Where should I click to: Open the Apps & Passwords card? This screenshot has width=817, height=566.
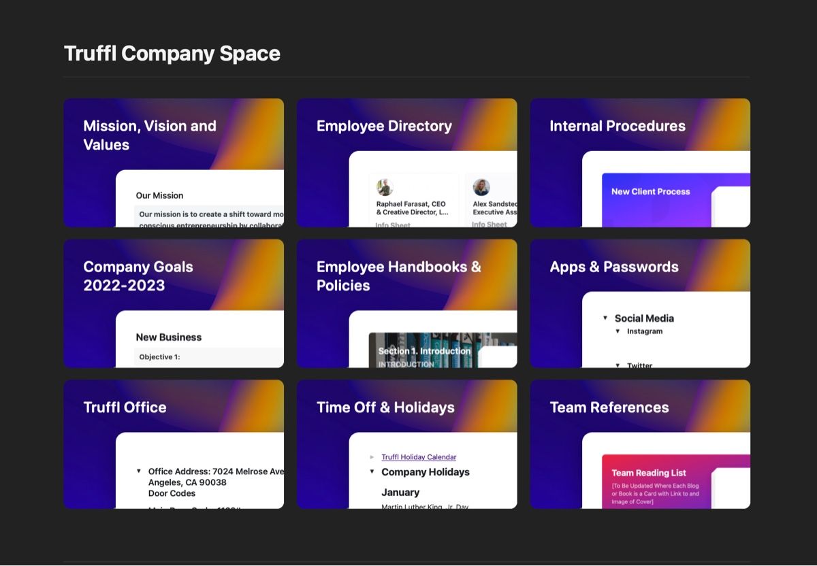click(640, 303)
